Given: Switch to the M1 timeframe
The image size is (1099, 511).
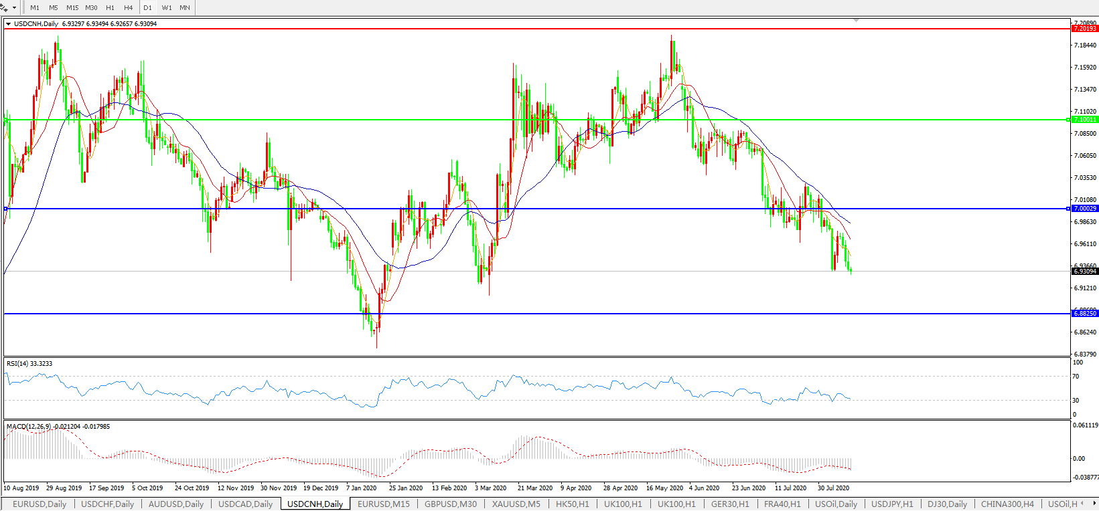Looking at the screenshot, I should pyautogui.click(x=35, y=8).
